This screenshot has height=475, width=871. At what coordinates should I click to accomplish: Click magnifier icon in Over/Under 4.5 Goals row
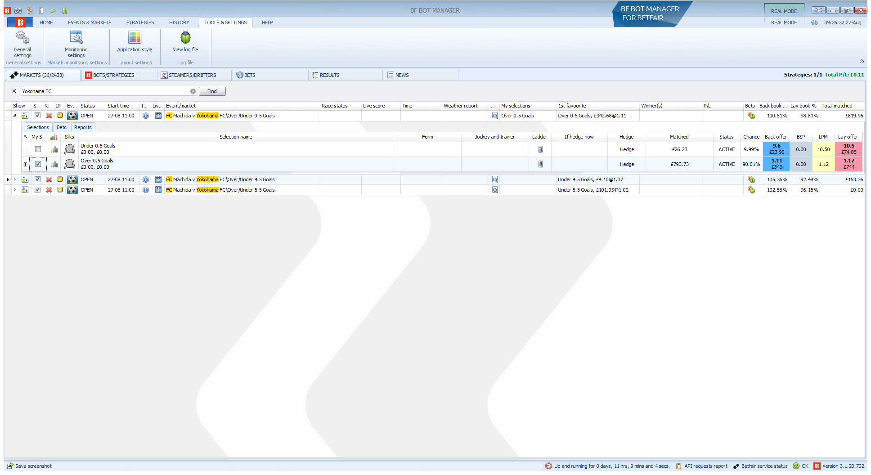(495, 179)
